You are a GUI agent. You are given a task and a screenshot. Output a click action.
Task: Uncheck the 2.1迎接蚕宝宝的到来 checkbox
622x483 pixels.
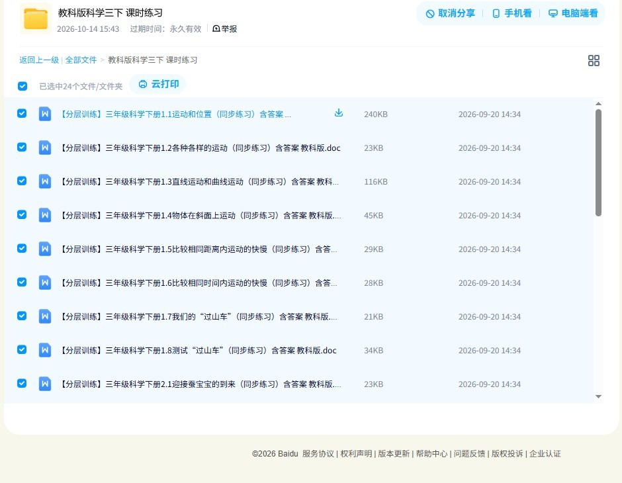22,383
